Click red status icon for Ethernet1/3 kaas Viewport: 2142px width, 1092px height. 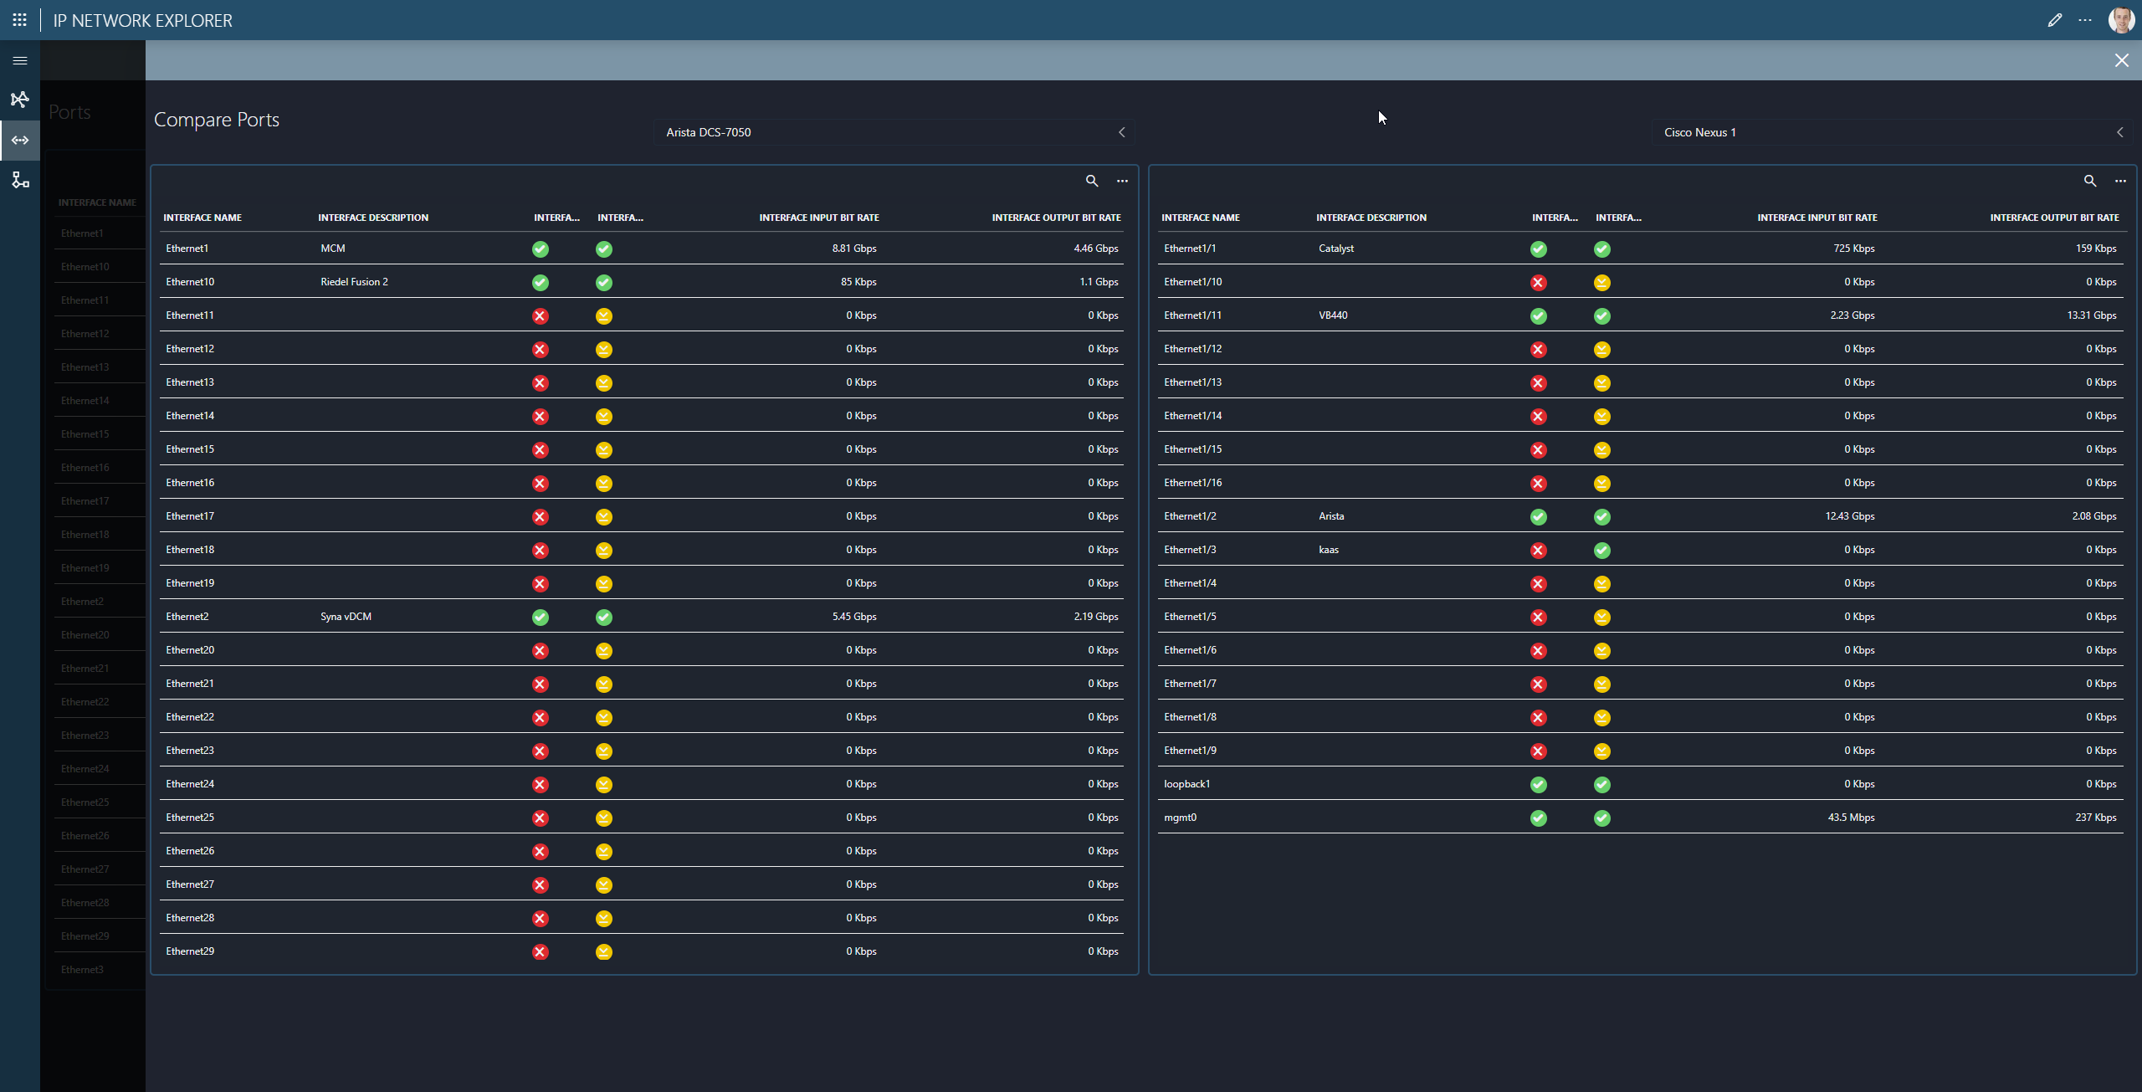[1539, 551]
